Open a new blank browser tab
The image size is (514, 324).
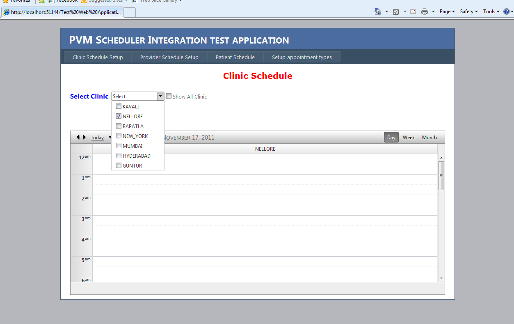pos(130,12)
